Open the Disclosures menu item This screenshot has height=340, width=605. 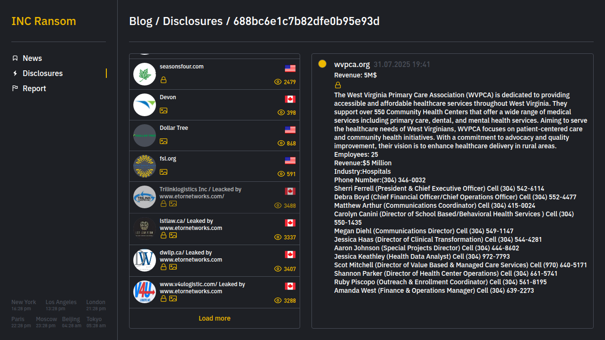click(x=43, y=73)
